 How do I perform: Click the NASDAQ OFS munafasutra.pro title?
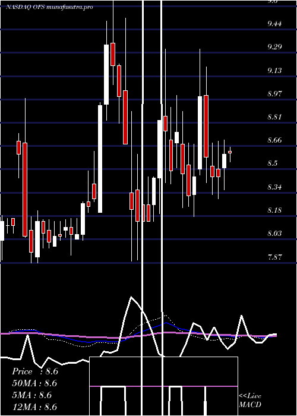[49, 7]
